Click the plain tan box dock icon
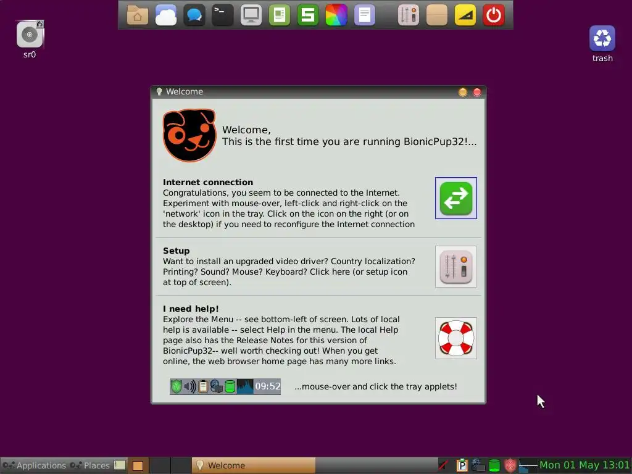Image resolution: width=632 pixels, height=474 pixels. (437, 15)
